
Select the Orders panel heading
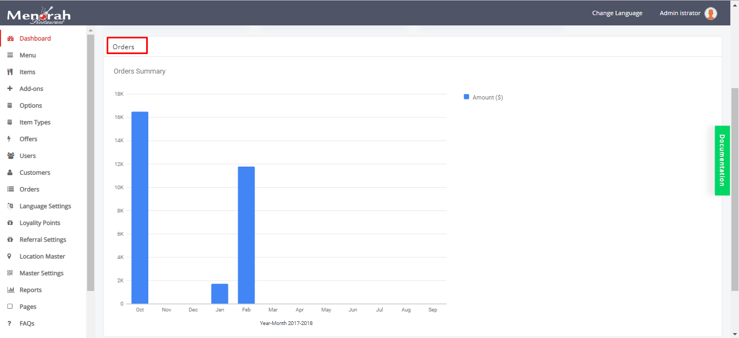pyautogui.click(x=124, y=47)
